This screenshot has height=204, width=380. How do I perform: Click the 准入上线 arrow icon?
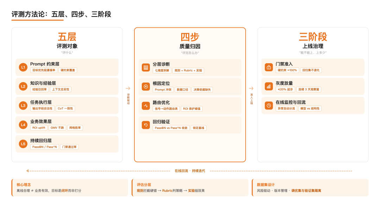pos(251,88)
